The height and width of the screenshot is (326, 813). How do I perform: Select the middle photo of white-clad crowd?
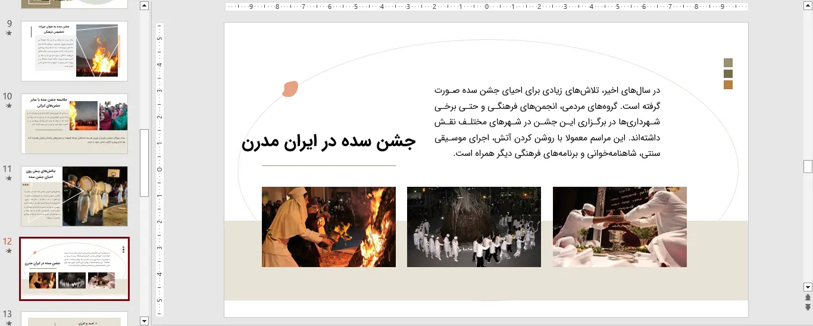(x=474, y=227)
